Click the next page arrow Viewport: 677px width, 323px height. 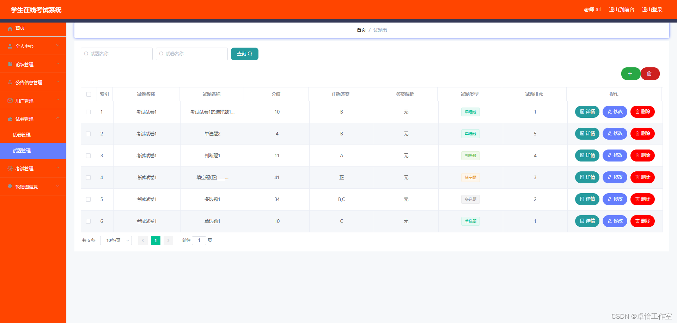pyautogui.click(x=168, y=240)
